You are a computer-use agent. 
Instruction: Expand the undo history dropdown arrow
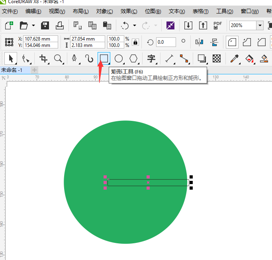[x=134, y=25]
